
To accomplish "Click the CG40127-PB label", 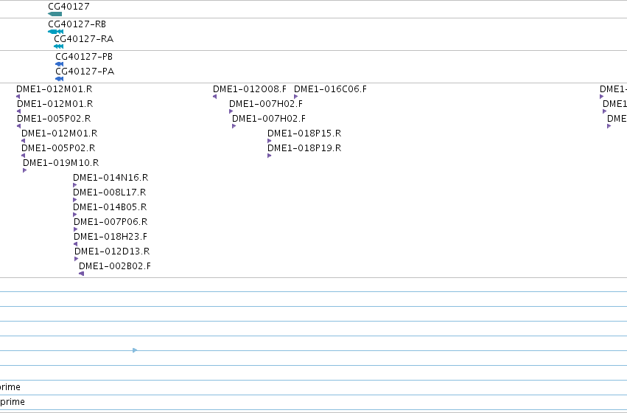I will pos(84,57).
